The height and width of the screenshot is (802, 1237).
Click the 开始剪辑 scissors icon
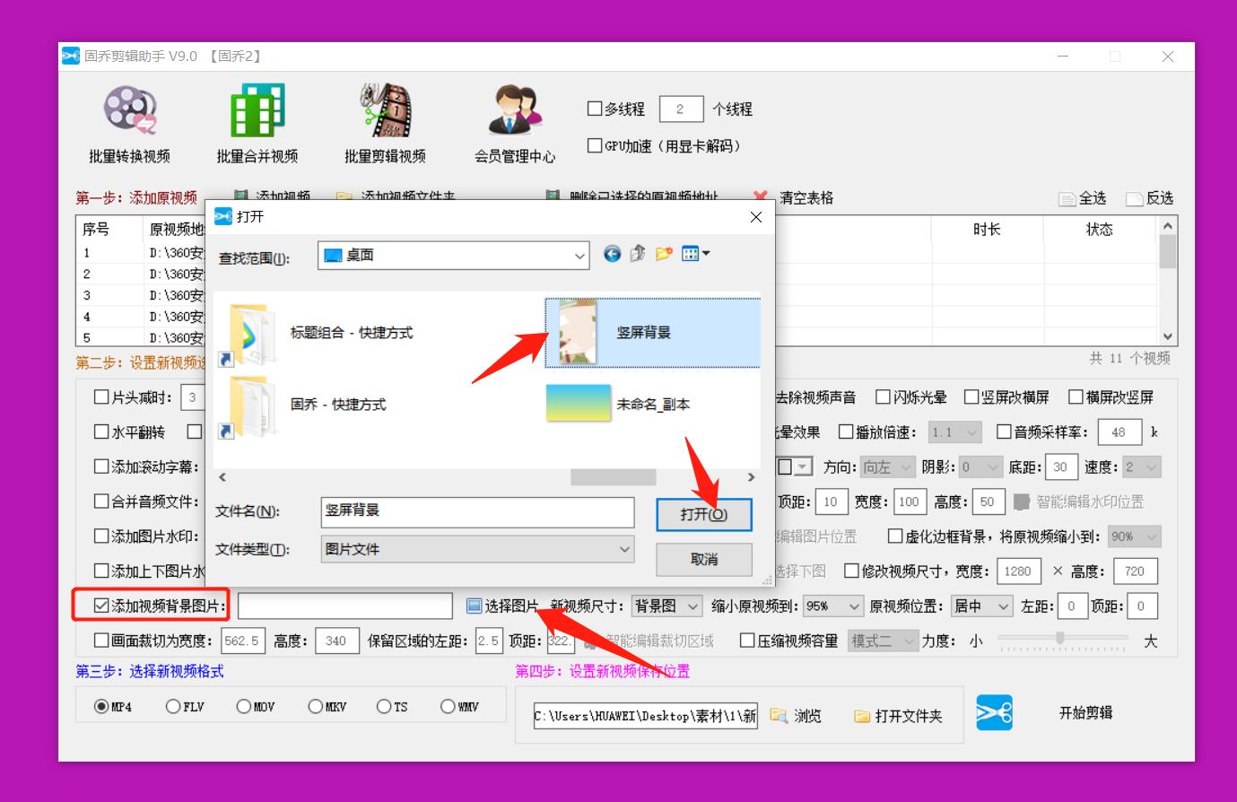pyautogui.click(x=994, y=713)
